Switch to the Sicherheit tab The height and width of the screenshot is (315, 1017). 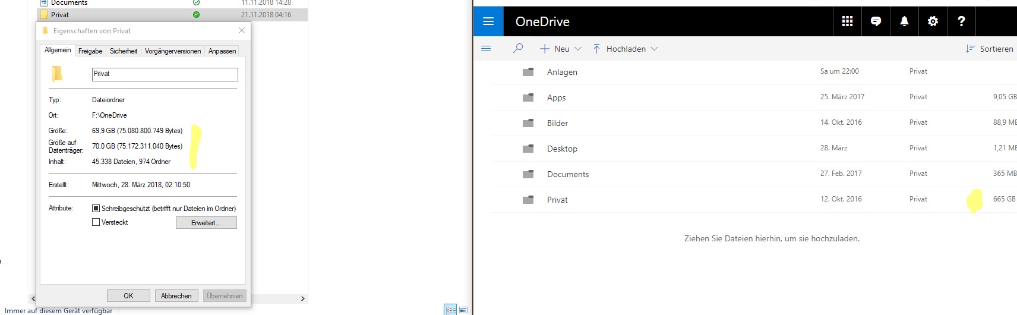(124, 51)
